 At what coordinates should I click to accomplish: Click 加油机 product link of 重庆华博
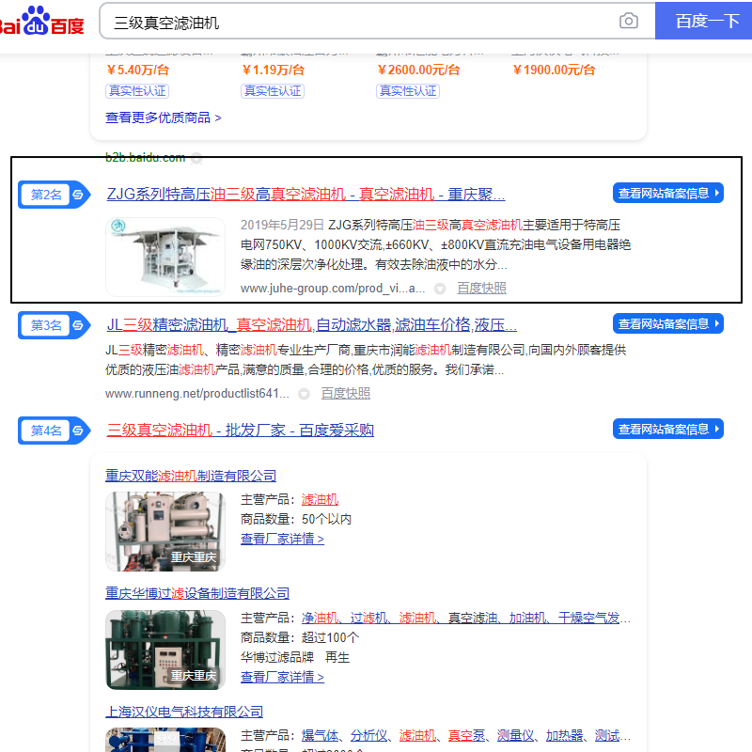[x=527, y=619]
